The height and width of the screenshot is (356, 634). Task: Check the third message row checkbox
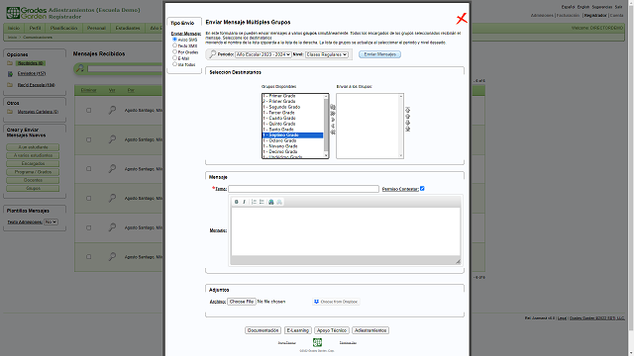tap(88, 169)
